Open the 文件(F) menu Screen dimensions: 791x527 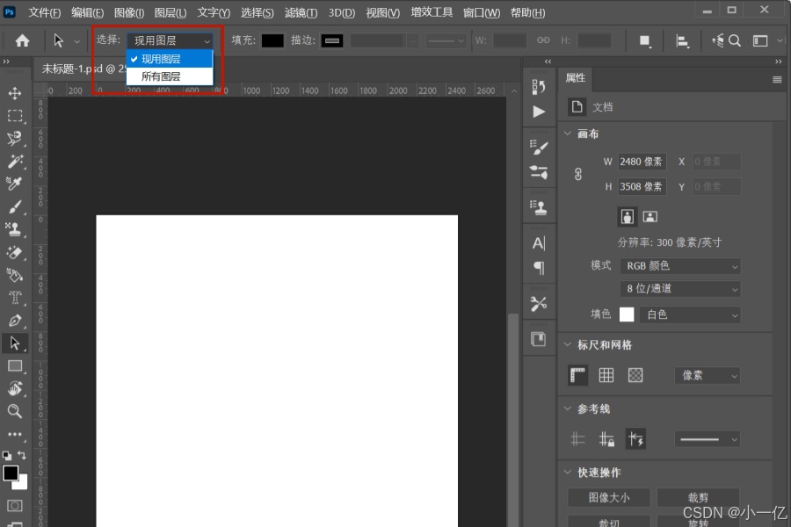(x=45, y=12)
